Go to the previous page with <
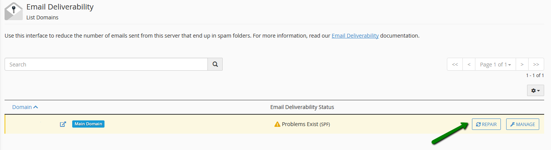551x150 pixels. (469, 65)
